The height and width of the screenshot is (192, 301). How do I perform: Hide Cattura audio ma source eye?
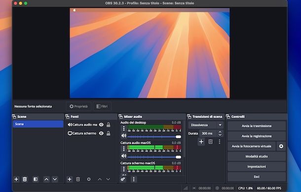101,125
